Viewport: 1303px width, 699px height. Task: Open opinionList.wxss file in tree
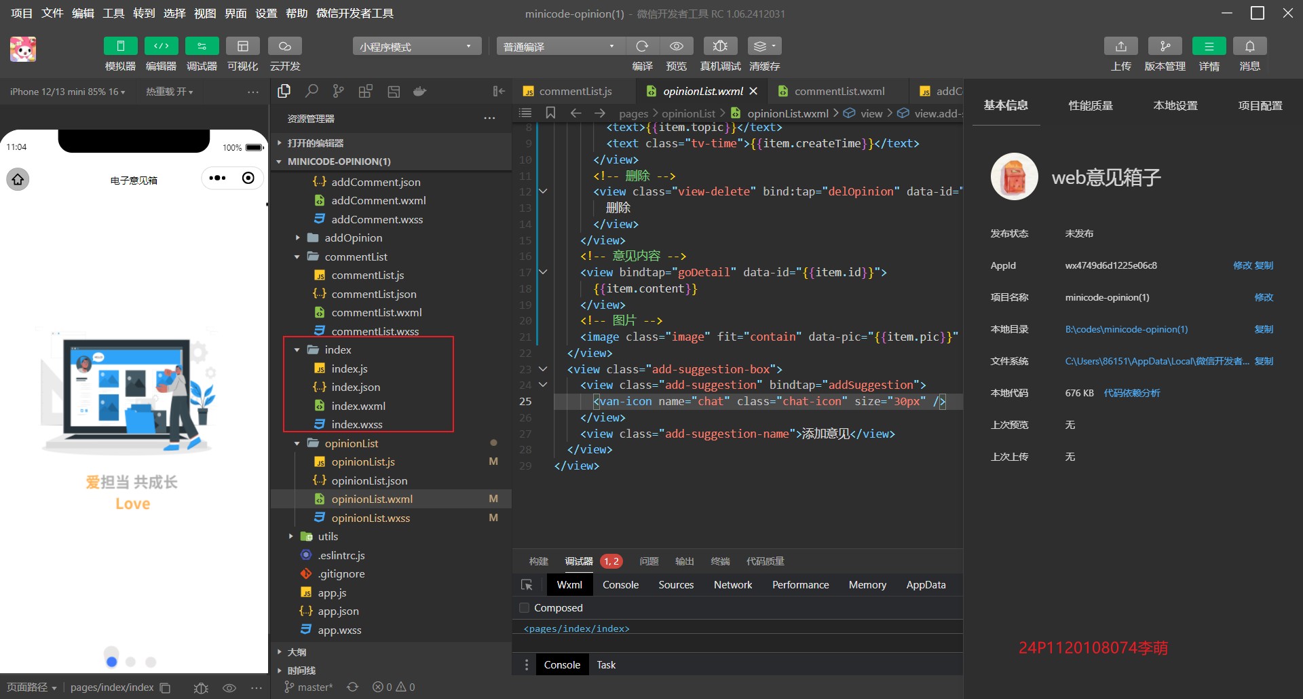(371, 518)
